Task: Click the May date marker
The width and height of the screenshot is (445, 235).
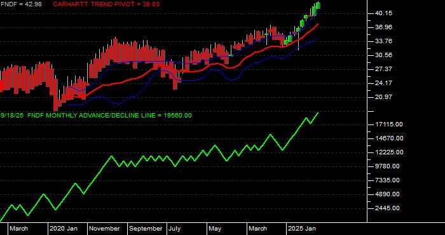Action: (x=215, y=229)
